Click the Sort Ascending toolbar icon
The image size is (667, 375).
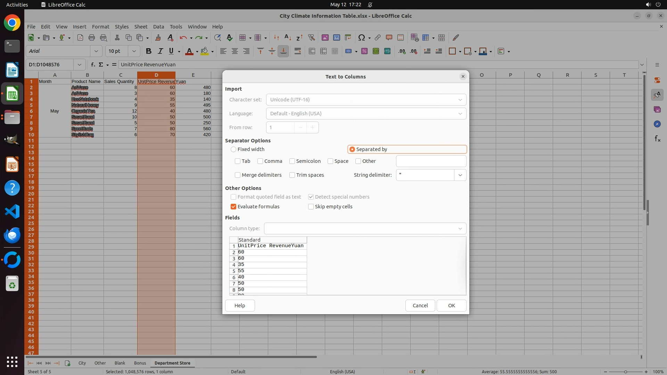288,37
